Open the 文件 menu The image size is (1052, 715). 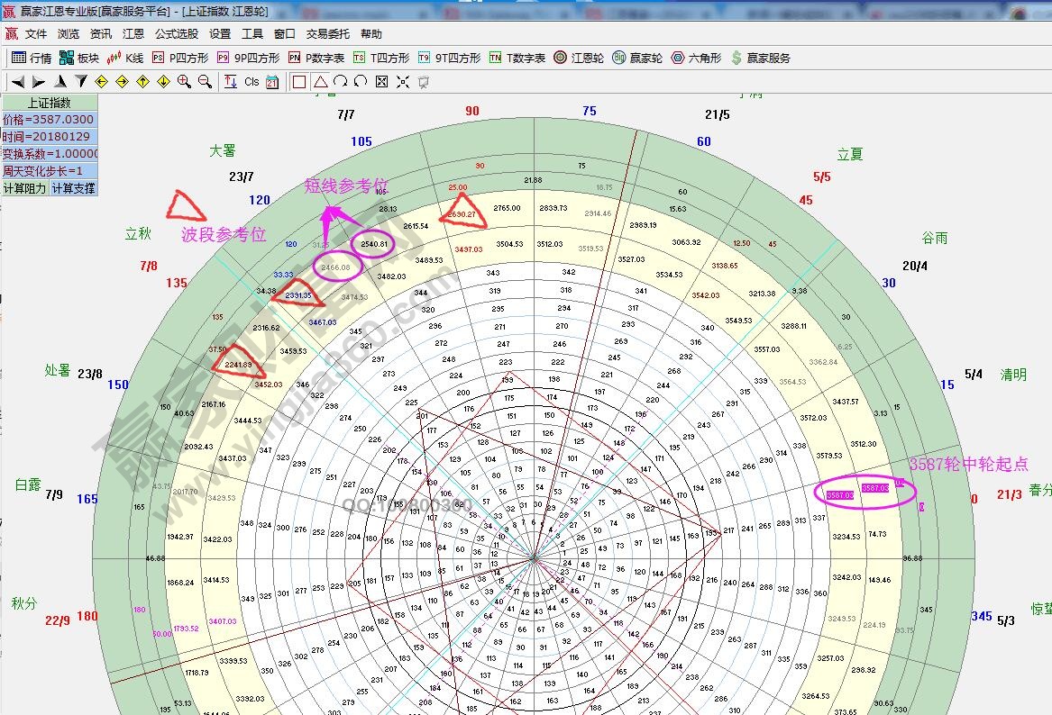pos(35,34)
